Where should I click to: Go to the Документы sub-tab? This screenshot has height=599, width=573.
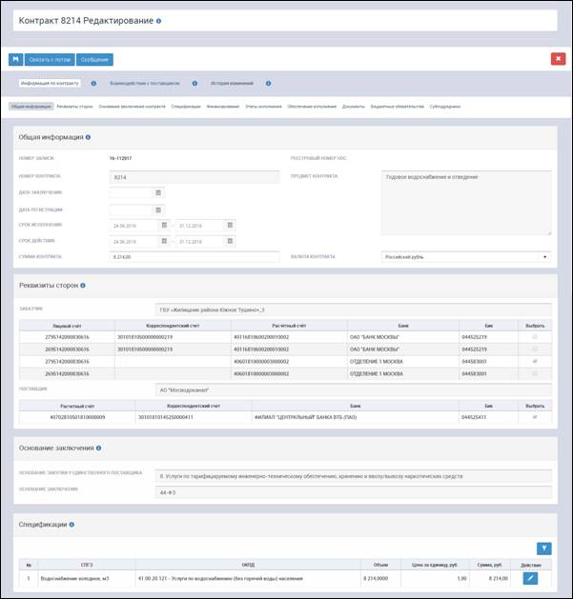click(353, 107)
